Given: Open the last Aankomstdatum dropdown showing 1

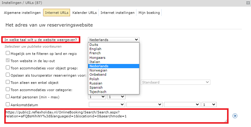Looking at the screenshot, I should pos(209,105).
